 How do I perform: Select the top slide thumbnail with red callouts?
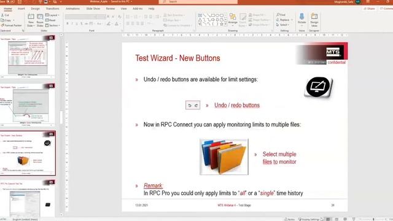click(28, 56)
